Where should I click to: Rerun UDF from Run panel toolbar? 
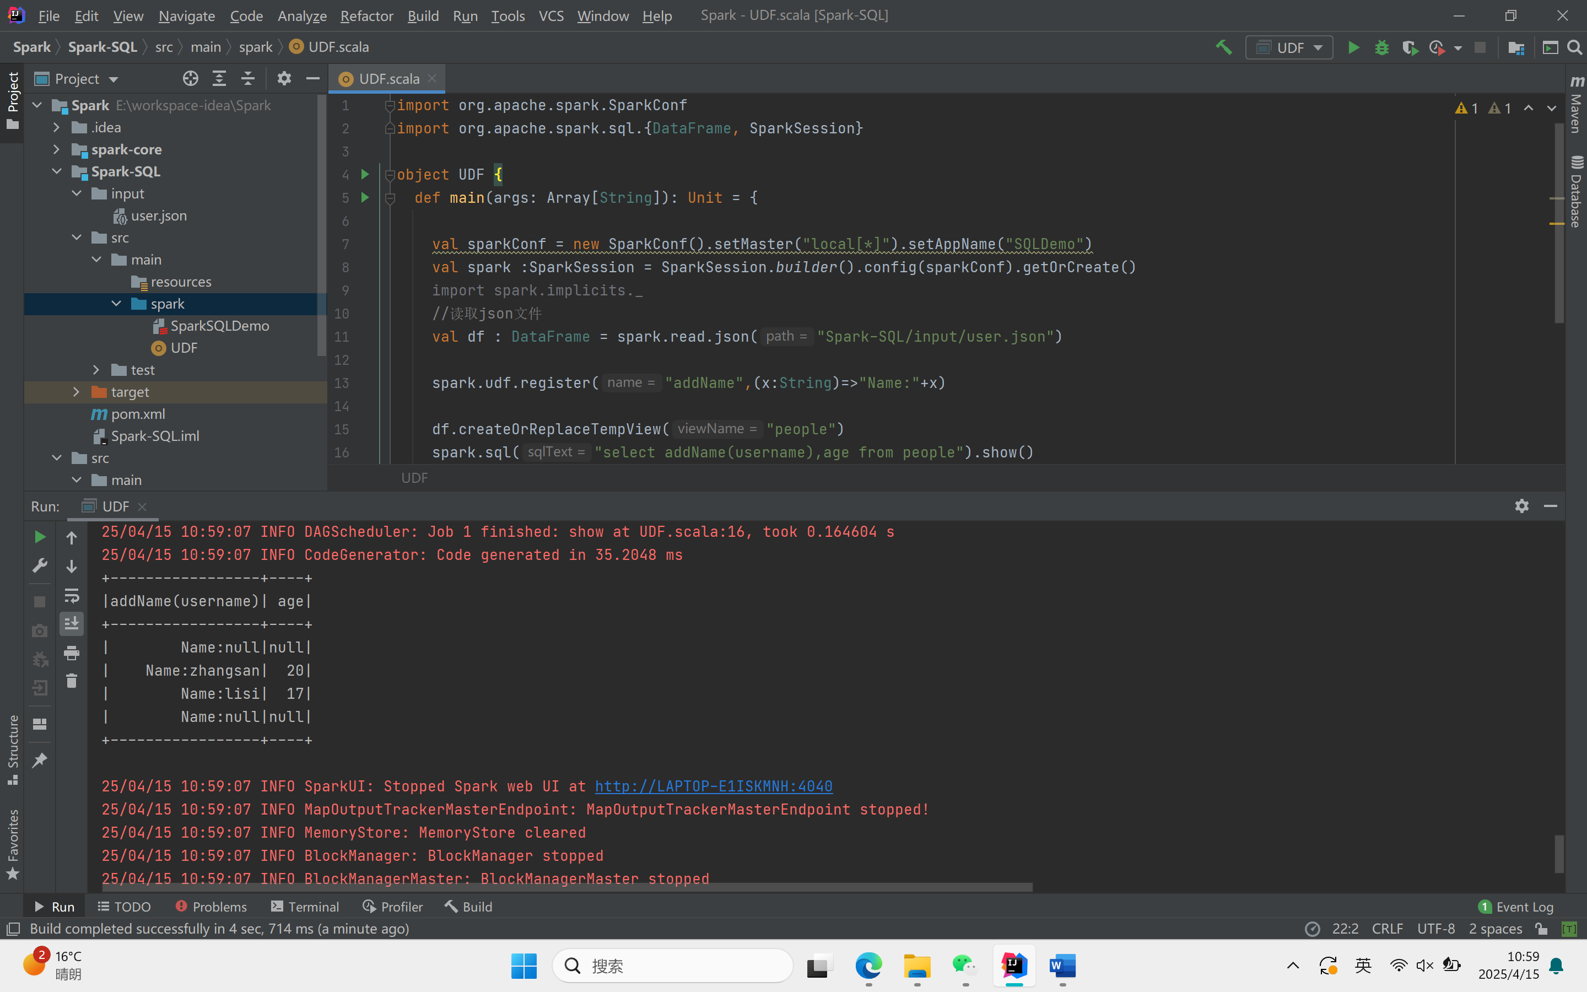pyautogui.click(x=39, y=537)
